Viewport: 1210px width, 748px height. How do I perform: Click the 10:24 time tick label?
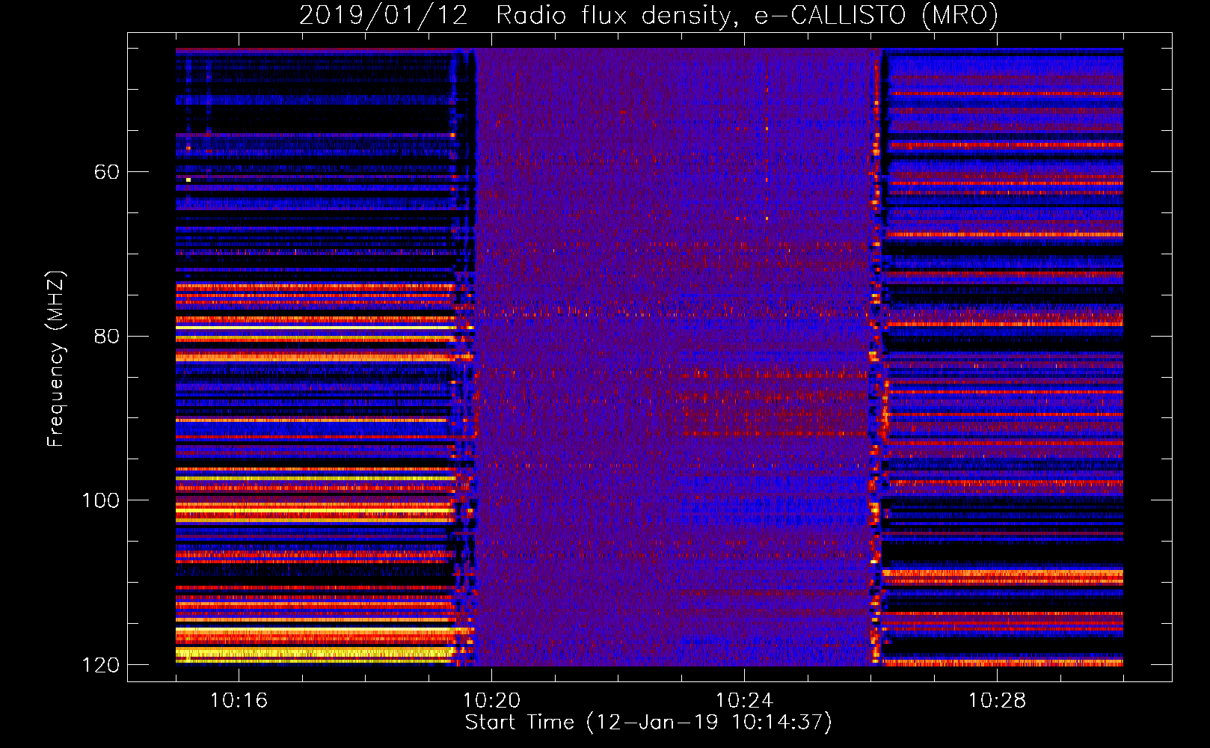pos(744,700)
